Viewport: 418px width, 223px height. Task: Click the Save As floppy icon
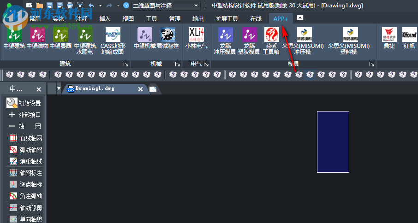(x=60, y=6)
